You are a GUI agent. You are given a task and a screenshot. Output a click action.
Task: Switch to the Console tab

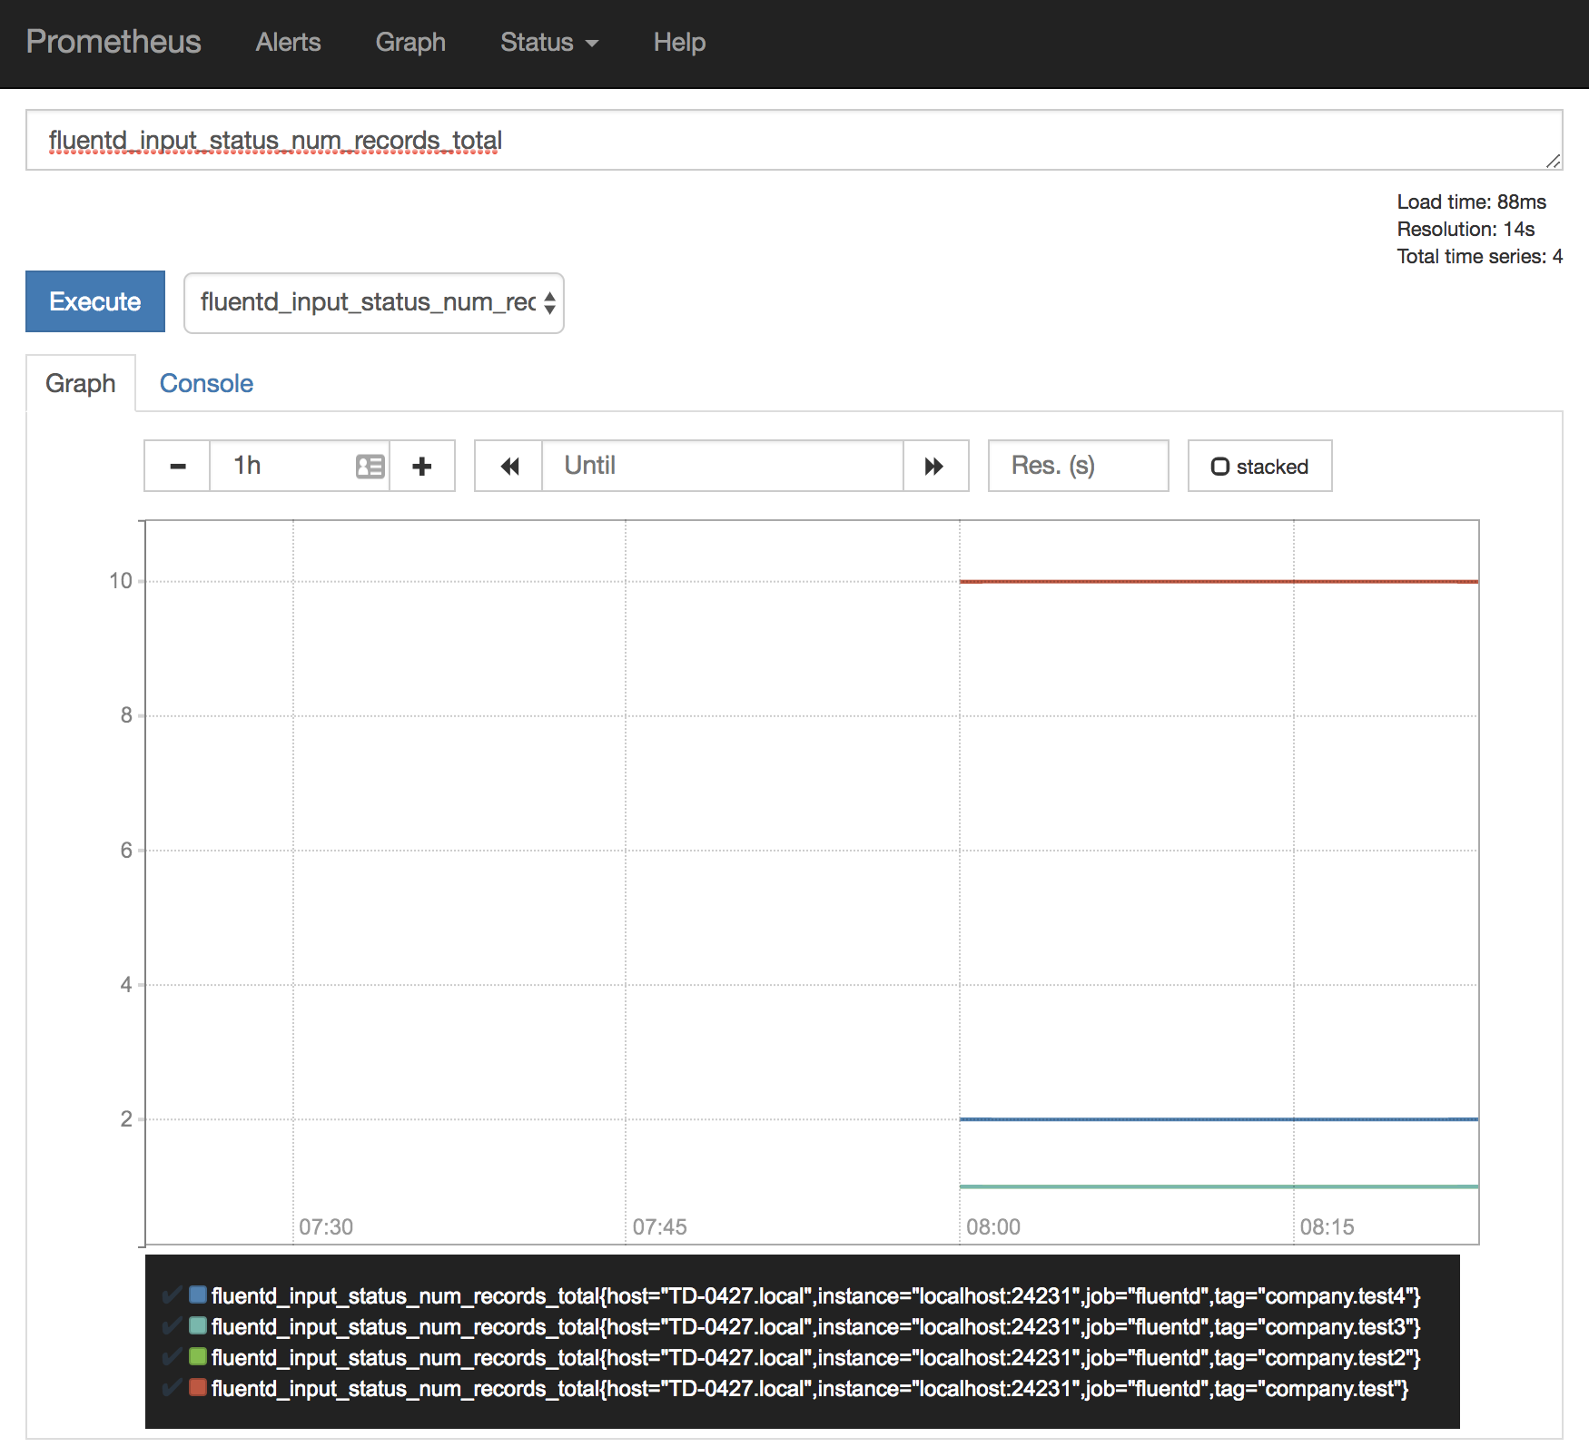206,383
